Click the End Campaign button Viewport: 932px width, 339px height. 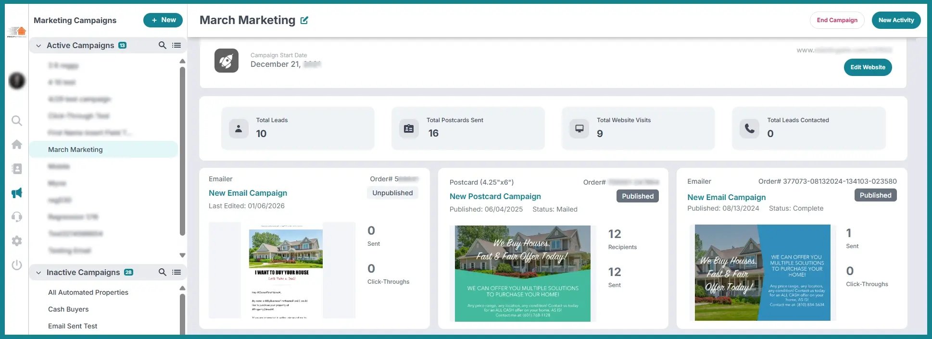(x=837, y=20)
